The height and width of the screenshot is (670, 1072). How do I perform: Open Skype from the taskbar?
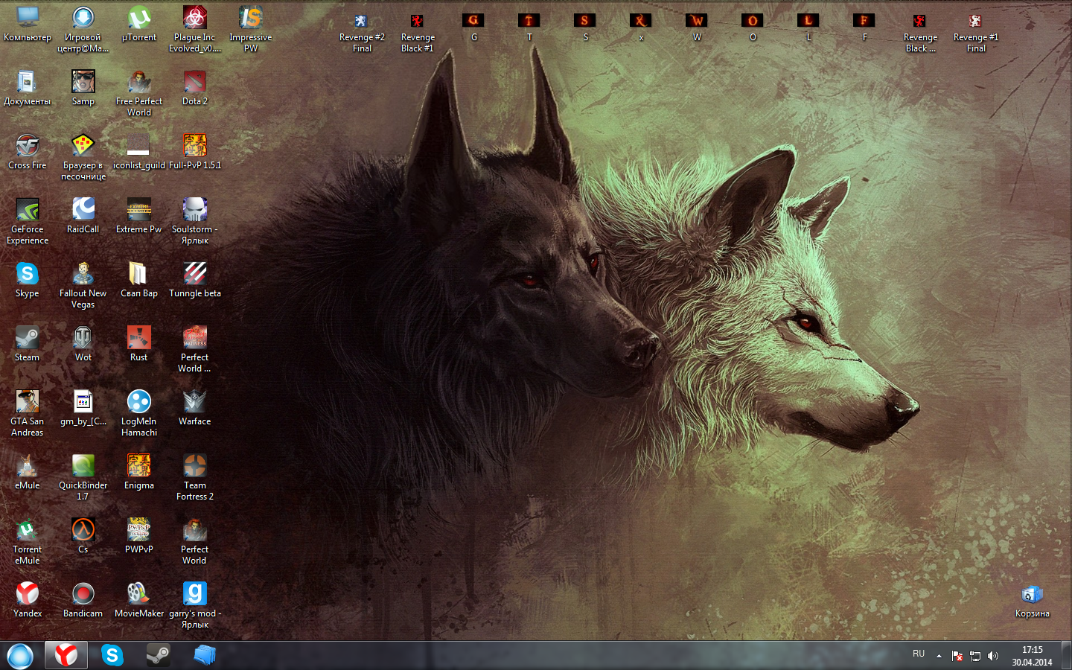[x=112, y=655]
